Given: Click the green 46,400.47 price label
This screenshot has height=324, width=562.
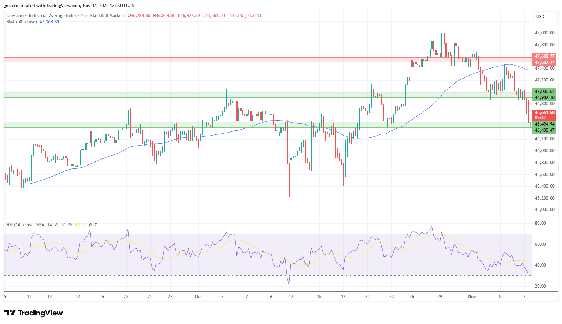Looking at the screenshot, I should (x=545, y=130).
